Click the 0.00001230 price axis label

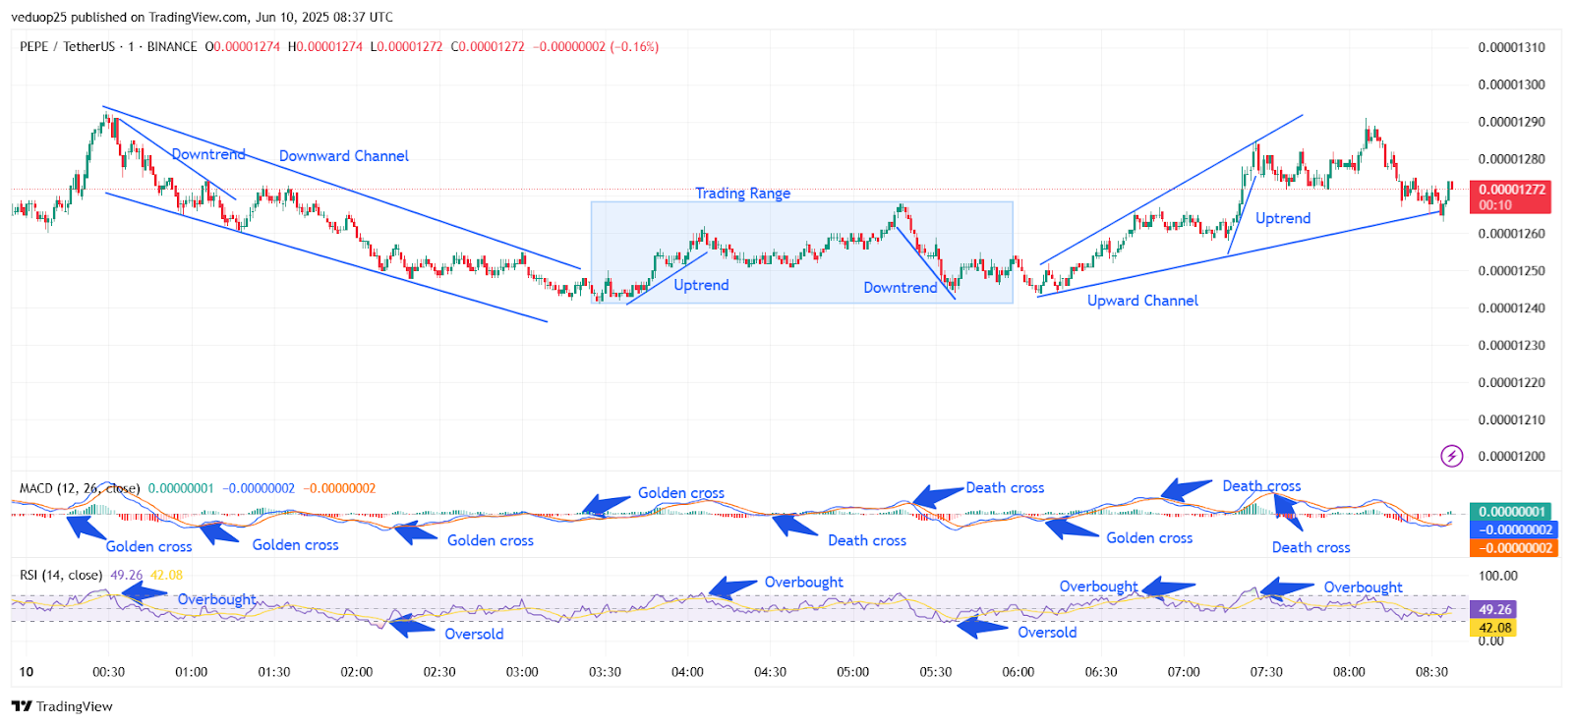(x=1511, y=346)
